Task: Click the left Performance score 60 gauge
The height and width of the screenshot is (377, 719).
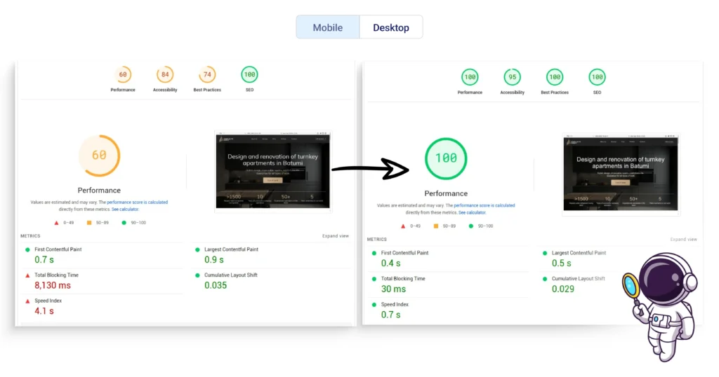Action: [123, 75]
